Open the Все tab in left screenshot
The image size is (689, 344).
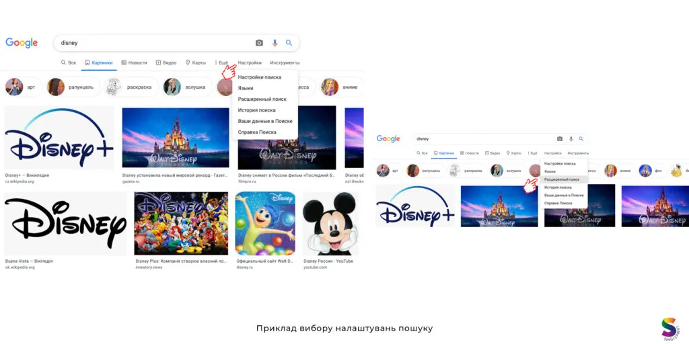pyautogui.click(x=69, y=62)
